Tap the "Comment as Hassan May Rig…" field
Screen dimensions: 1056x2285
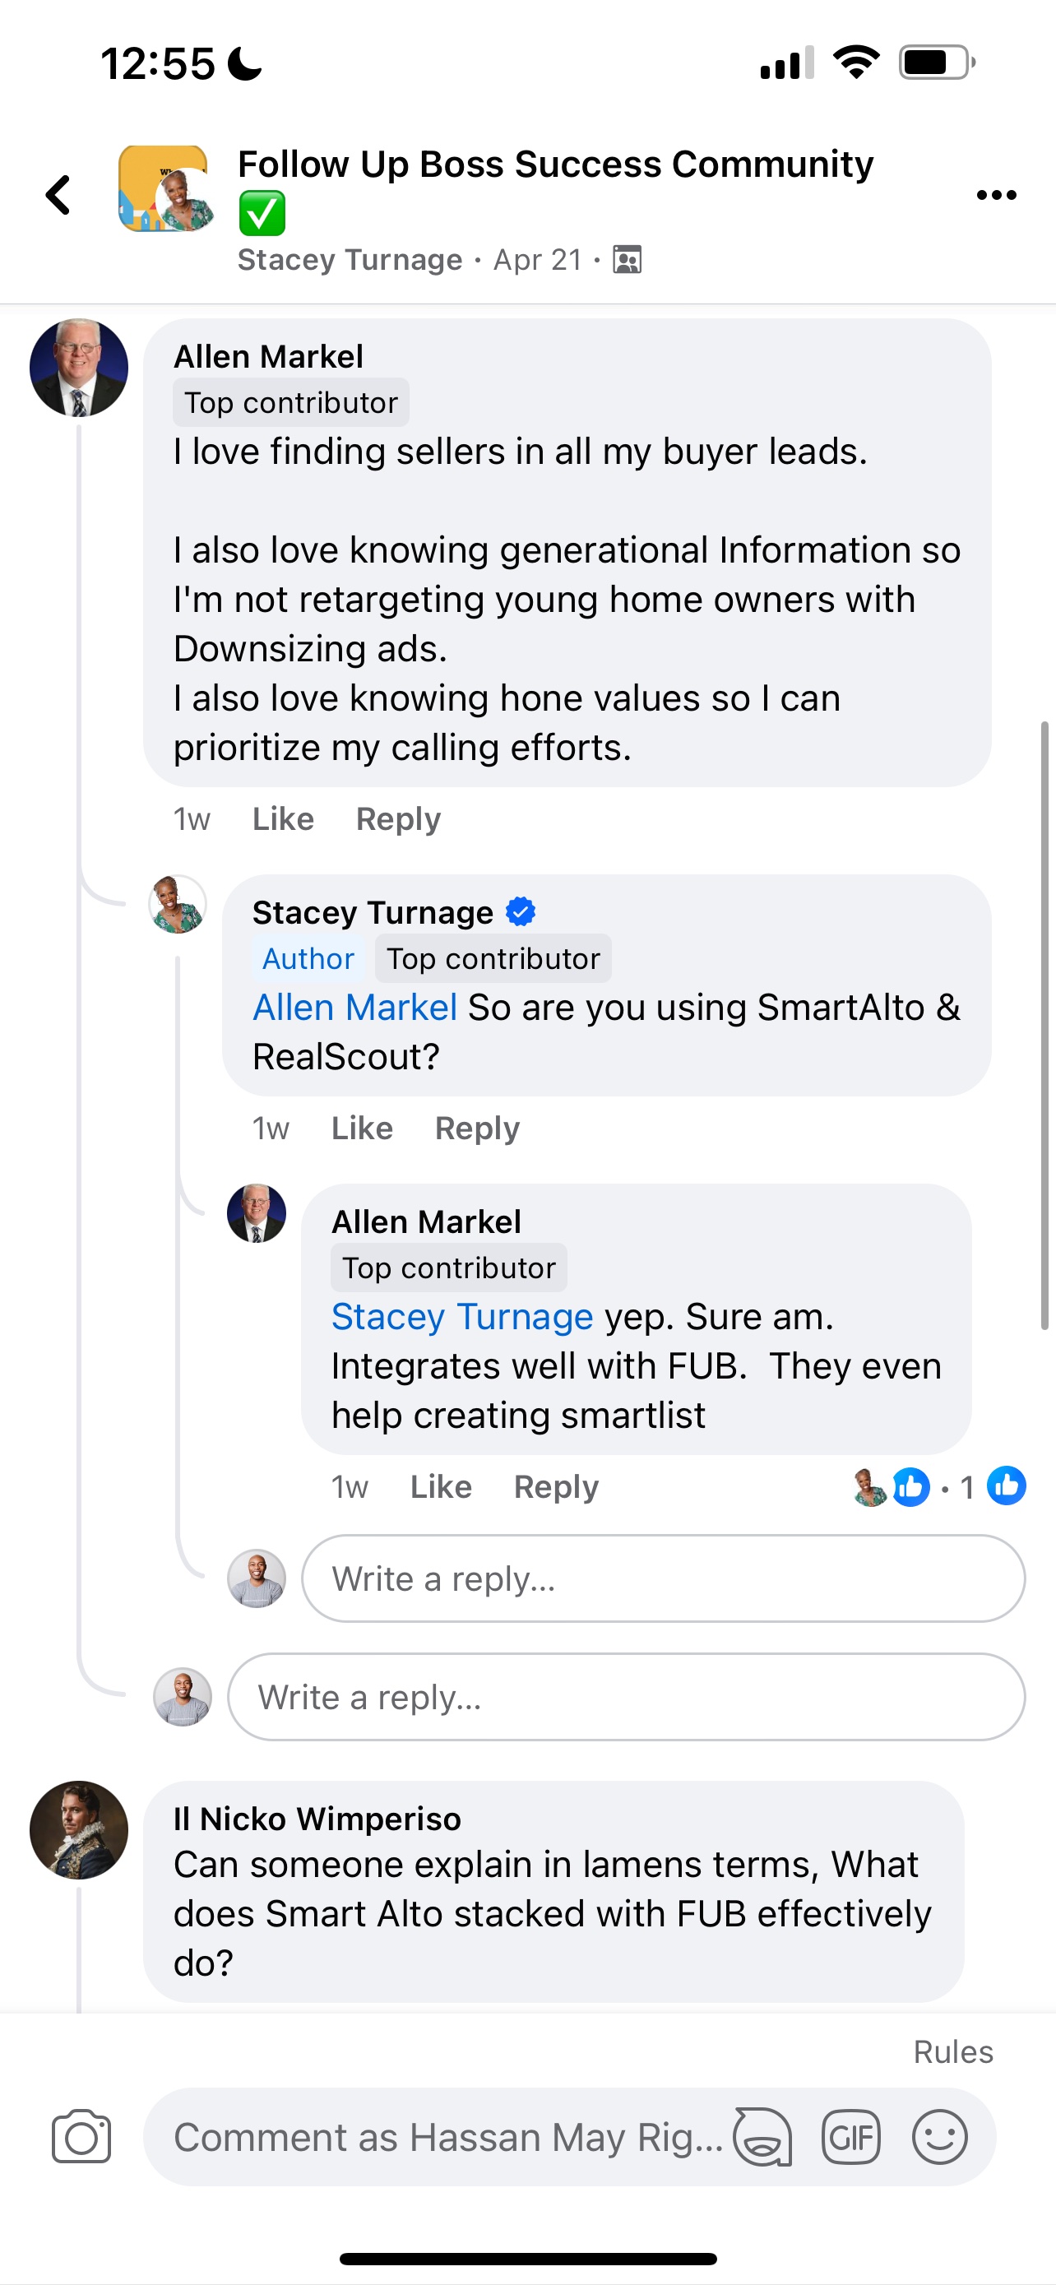[x=447, y=2137]
